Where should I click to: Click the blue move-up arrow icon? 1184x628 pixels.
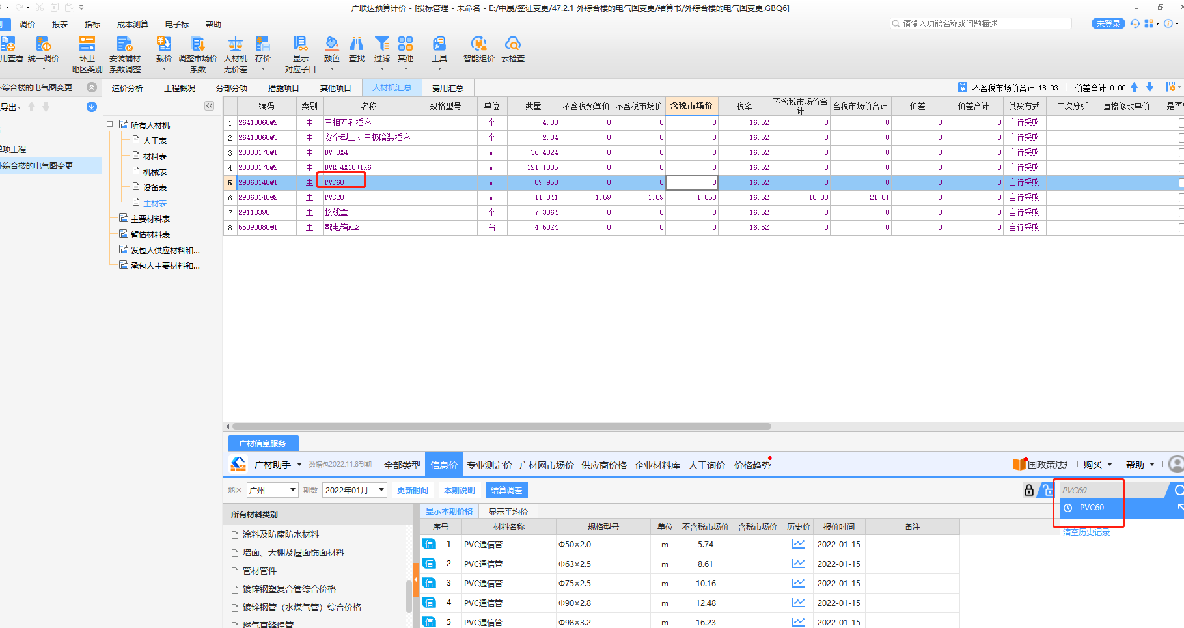pos(1135,87)
